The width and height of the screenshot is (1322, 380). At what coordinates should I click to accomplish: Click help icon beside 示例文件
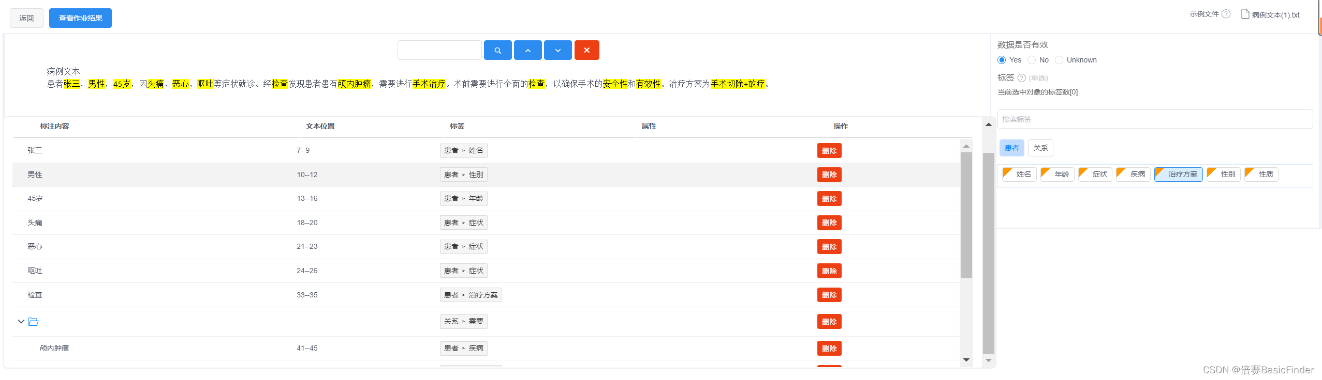pos(1226,14)
